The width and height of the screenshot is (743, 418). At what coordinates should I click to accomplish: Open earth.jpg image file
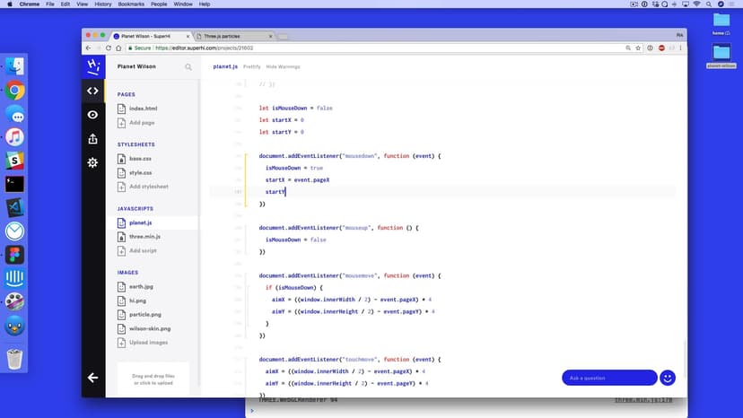(x=142, y=286)
